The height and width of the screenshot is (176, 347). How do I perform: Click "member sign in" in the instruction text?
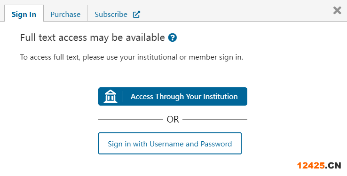[216, 57]
